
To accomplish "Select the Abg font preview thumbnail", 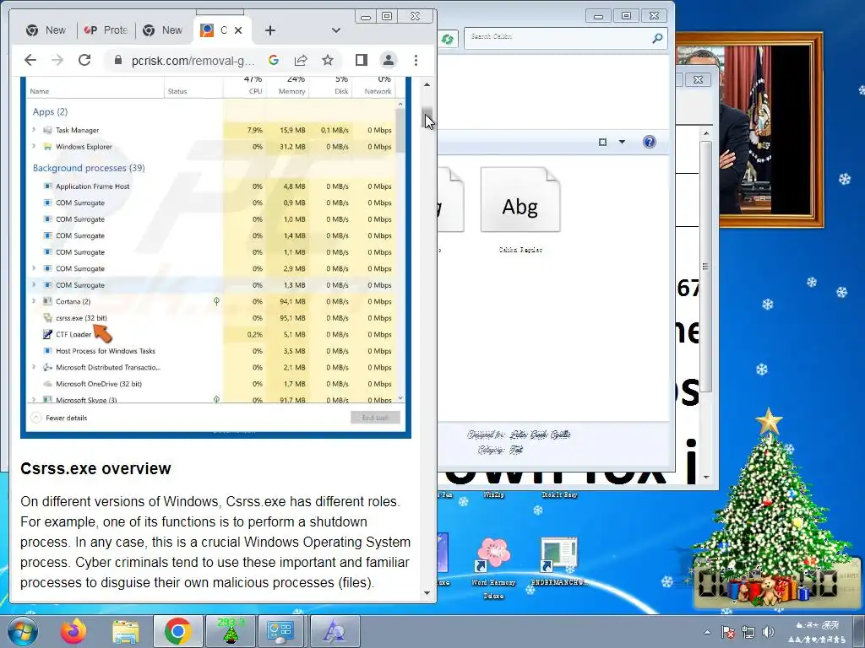I will pyautogui.click(x=520, y=199).
